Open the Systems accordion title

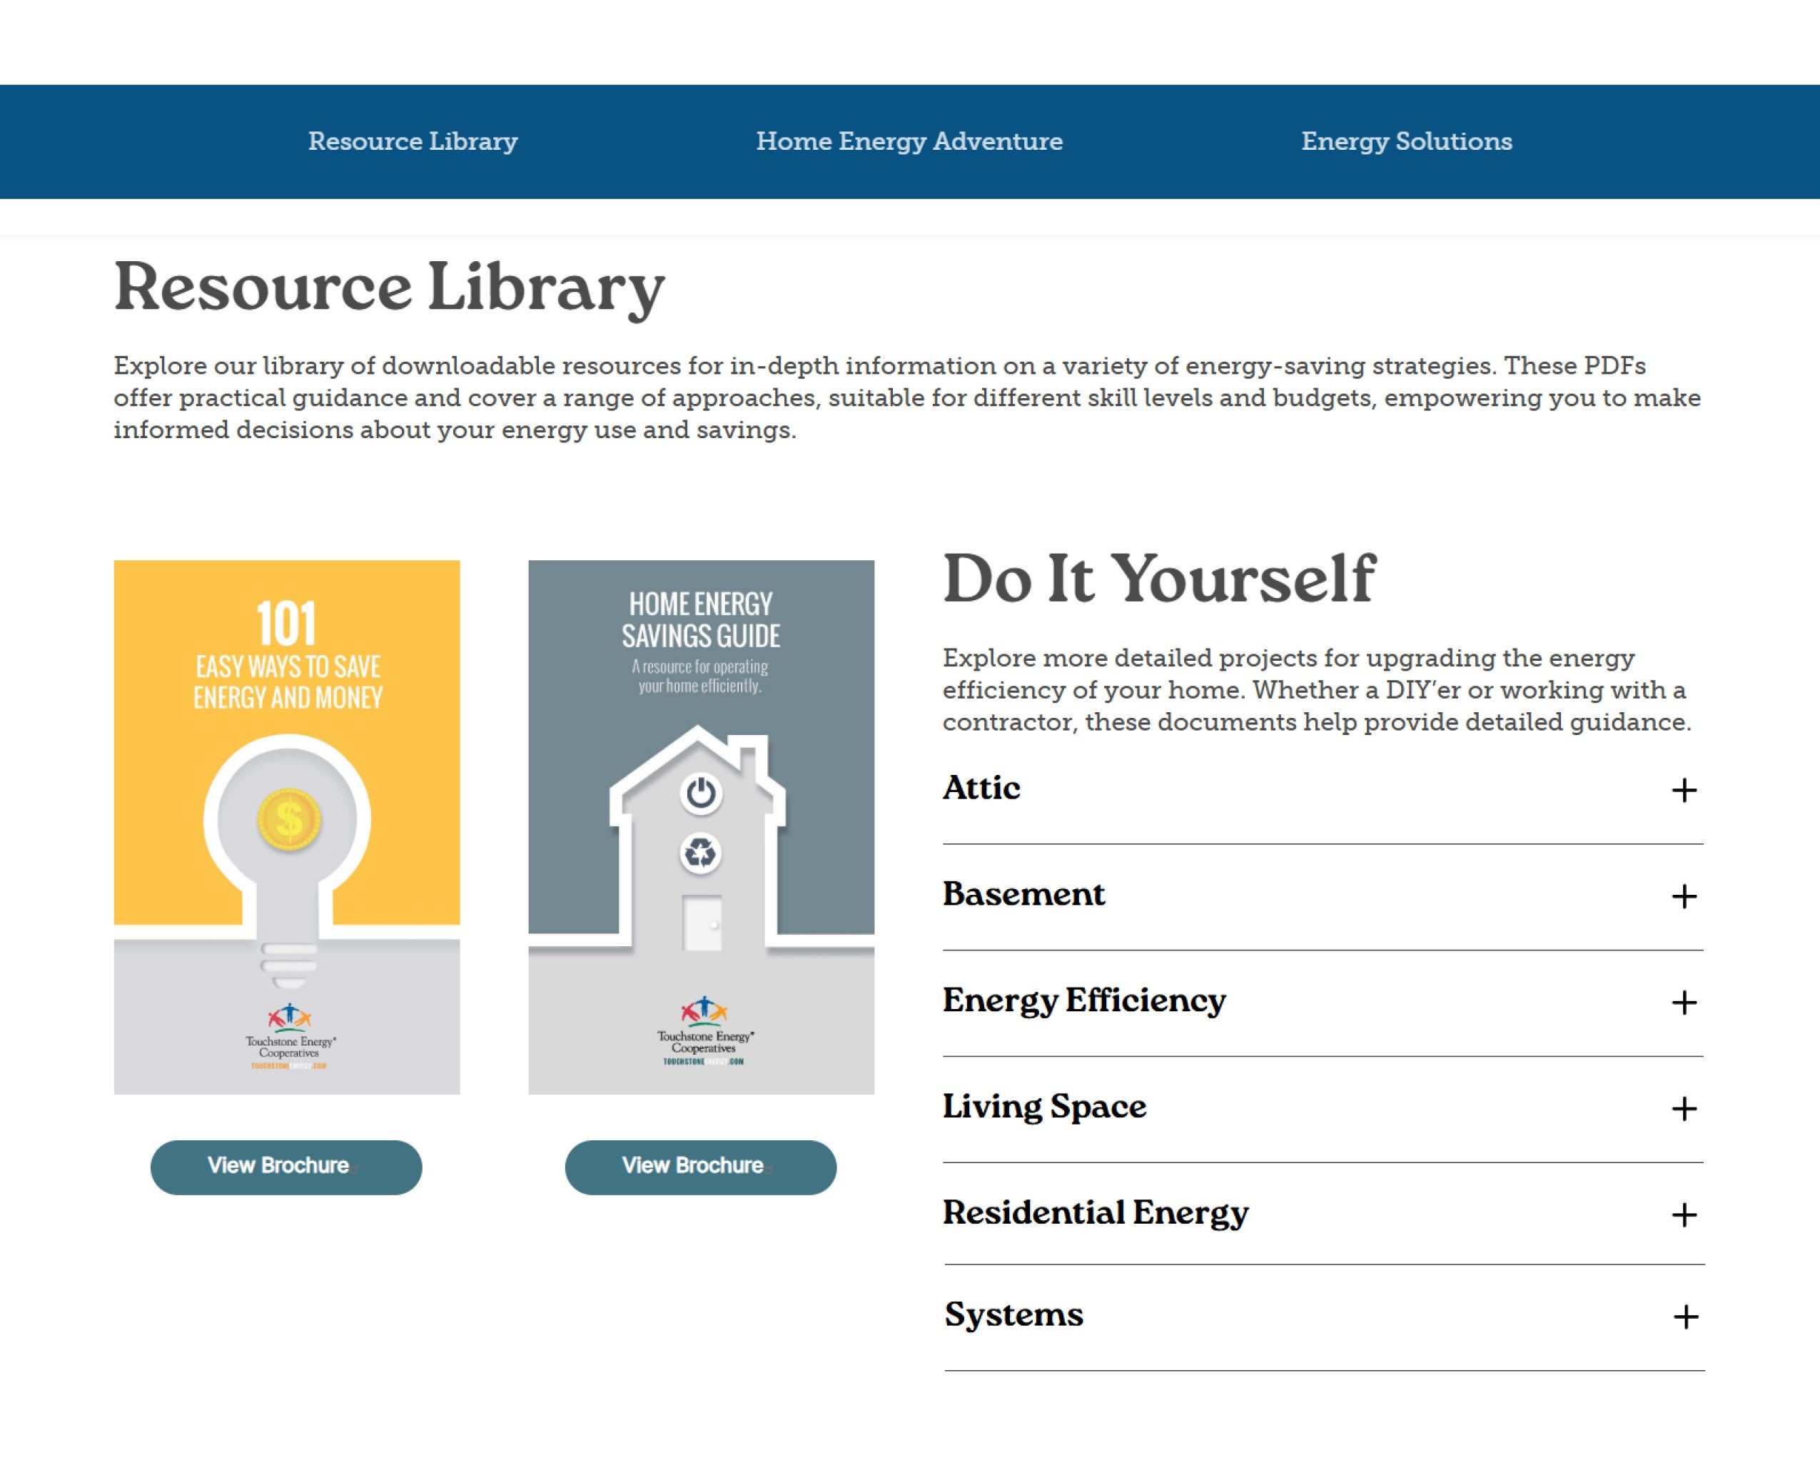(x=1013, y=1315)
